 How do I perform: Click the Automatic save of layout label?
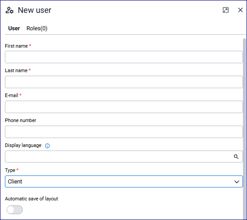point(32,199)
